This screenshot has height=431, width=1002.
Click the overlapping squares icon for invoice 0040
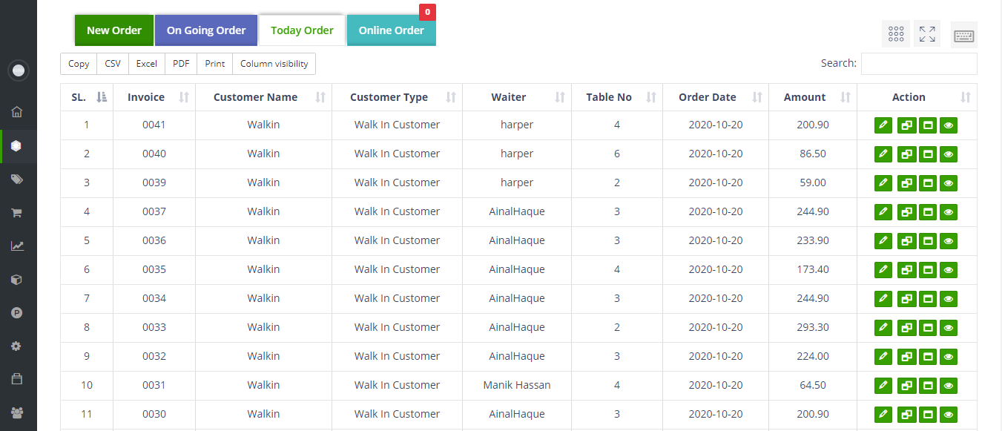pyautogui.click(x=906, y=154)
